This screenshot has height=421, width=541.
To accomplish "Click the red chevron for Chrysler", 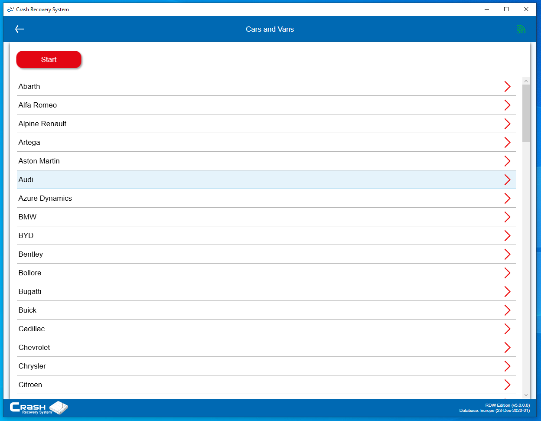I will point(507,366).
